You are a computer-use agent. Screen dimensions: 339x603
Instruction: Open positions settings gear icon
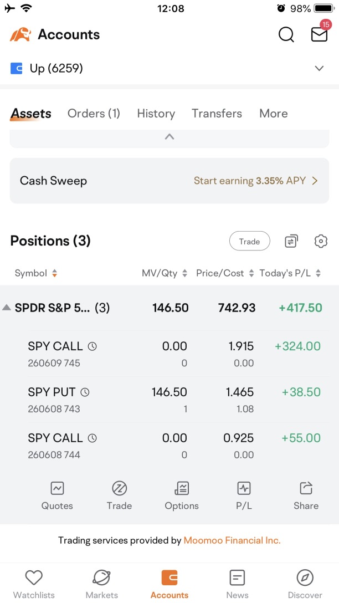pyautogui.click(x=321, y=241)
